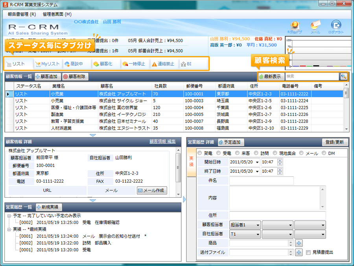Collapse the right panel with the side triangle
Viewport: 354px width, 266px height.
[x=184, y=199]
